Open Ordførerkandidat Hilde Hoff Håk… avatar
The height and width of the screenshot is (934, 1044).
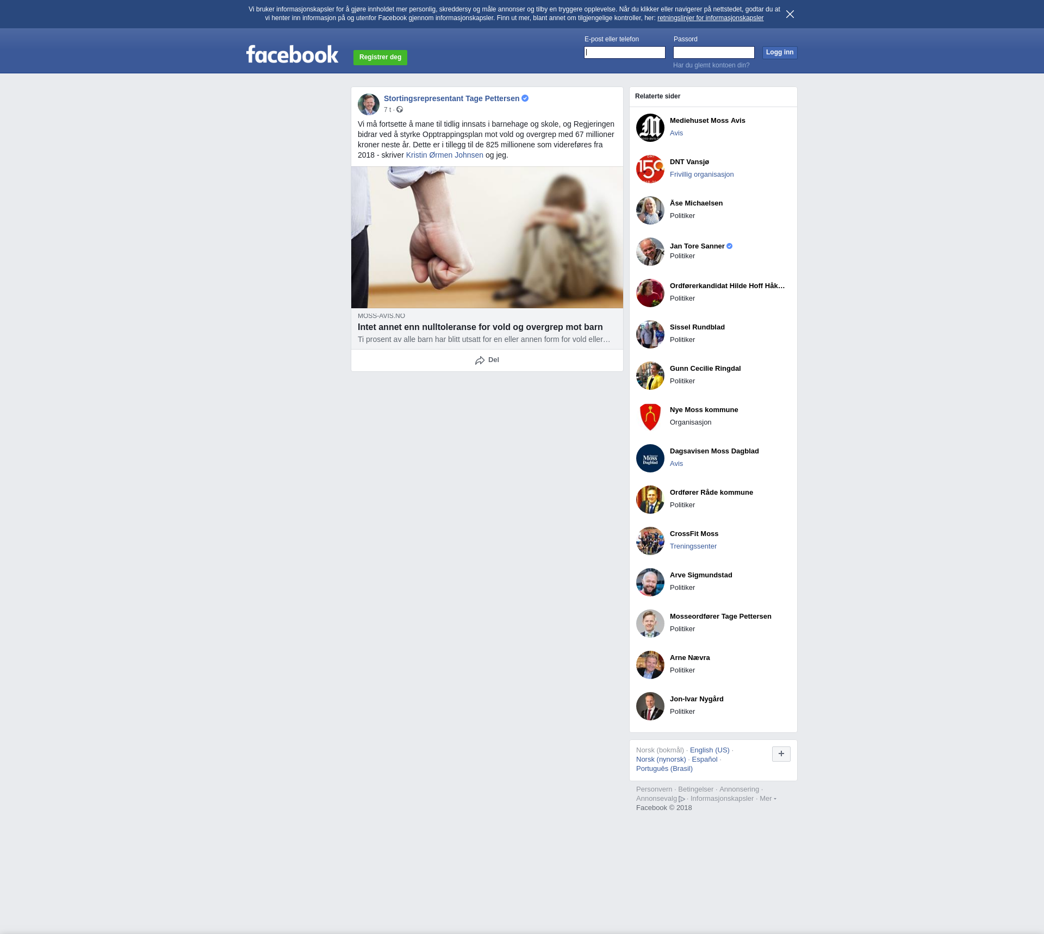coord(650,293)
